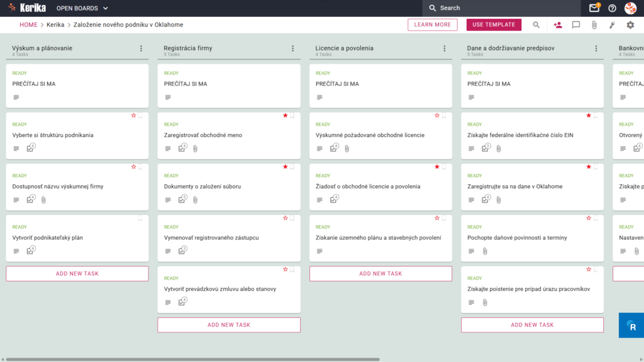Screen dimensions: 644x362
Task: Open attachment icon on Výskumné požadované obchodné licencie
Action: coord(347,148)
